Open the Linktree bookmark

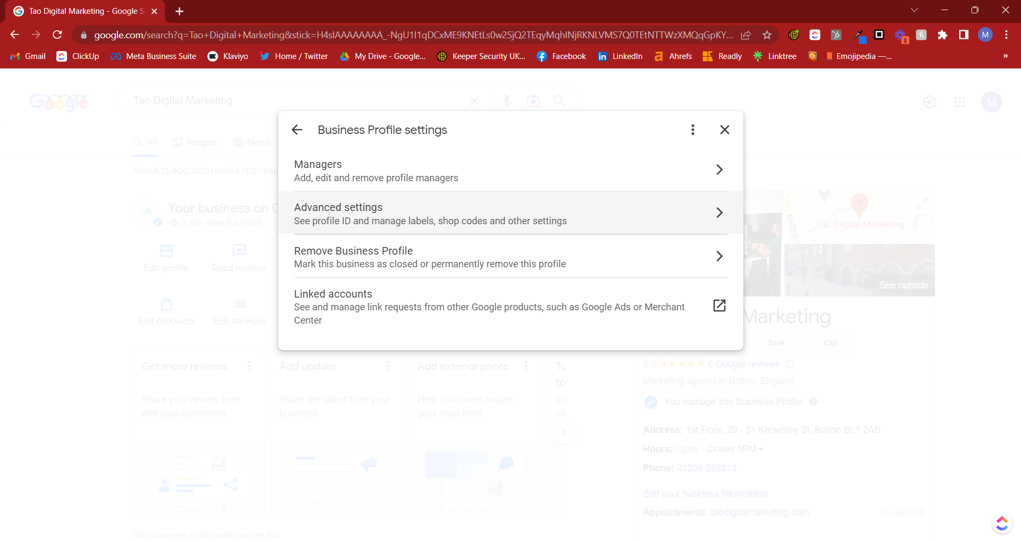(x=775, y=56)
